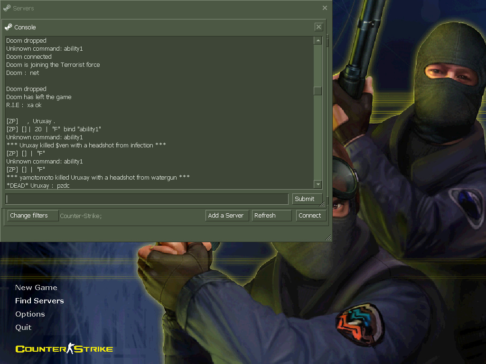Screen dimensions: 486x364
Task: Refresh the server list
Action: coord(271,216)
